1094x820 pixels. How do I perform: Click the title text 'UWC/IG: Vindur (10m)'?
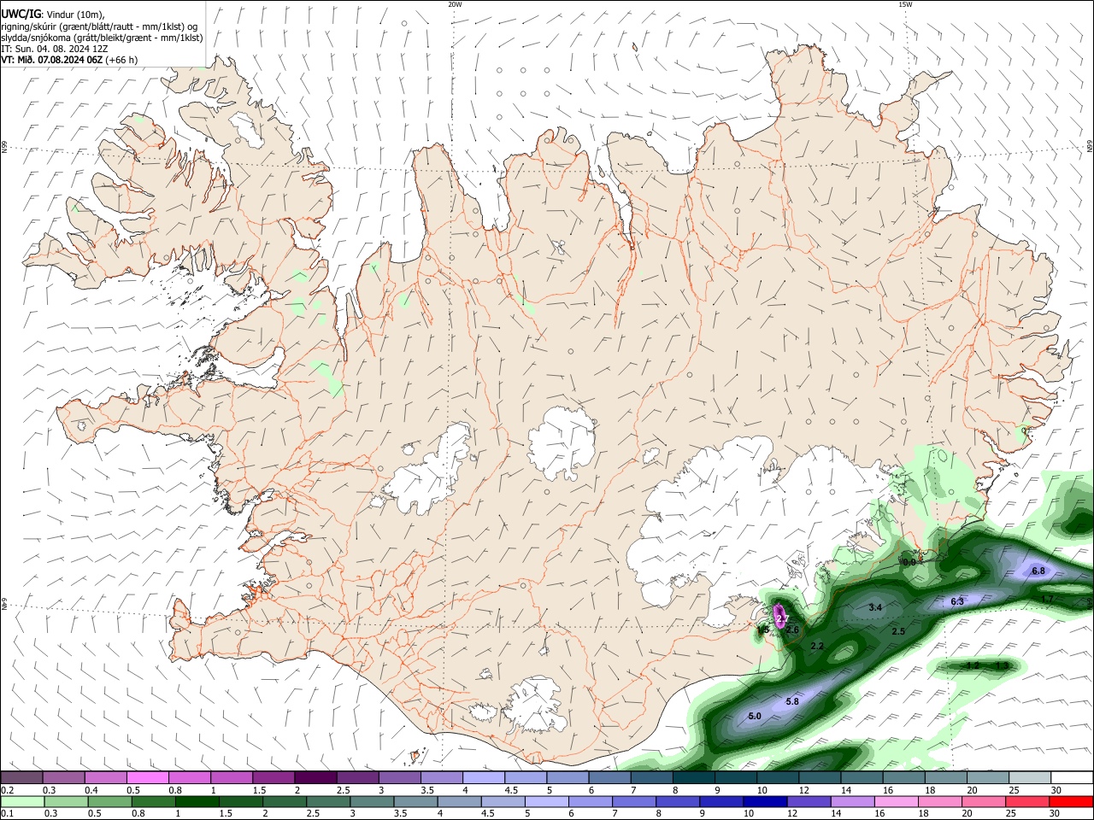pyautogui.click(x=52, y=14)
